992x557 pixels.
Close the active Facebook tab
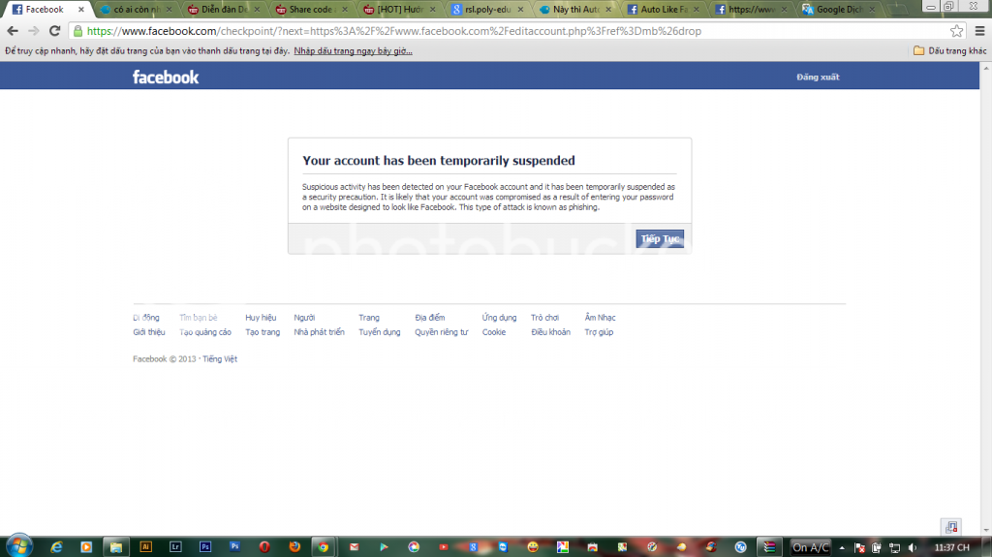pyautogui.click(x=81, y=10)
